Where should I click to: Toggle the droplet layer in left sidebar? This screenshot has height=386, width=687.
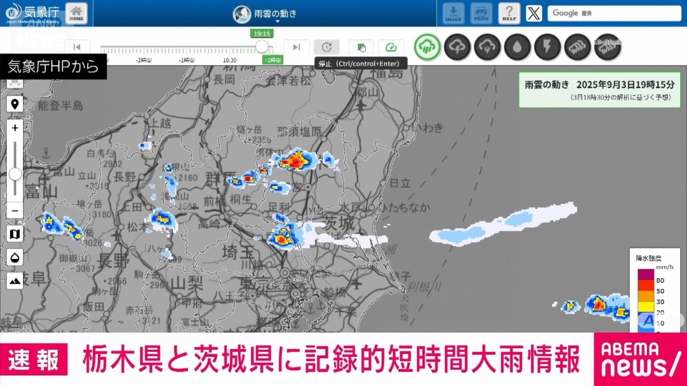(x=14, y=257)
